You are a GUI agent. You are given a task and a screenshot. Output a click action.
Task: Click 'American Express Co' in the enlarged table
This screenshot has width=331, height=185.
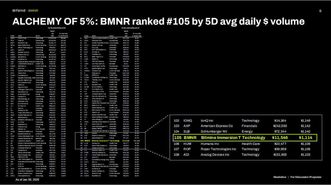[x=217, y=126]
